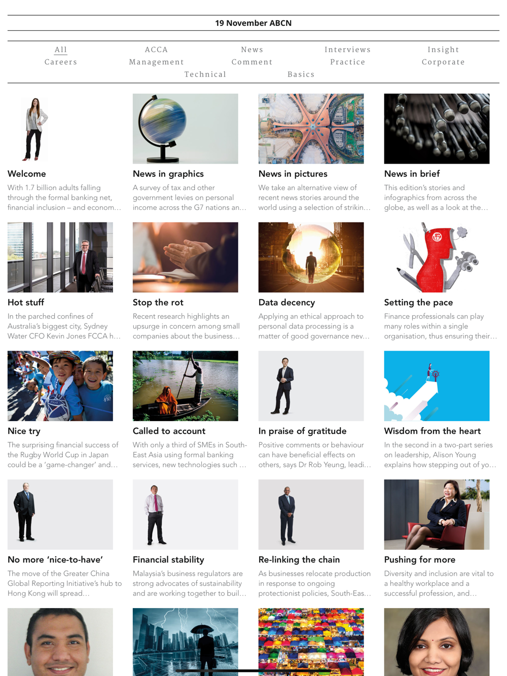This screenshot has width=507, height=676.
Task: Open the spinning globe thumbnail
Action: tap(186, 129)
